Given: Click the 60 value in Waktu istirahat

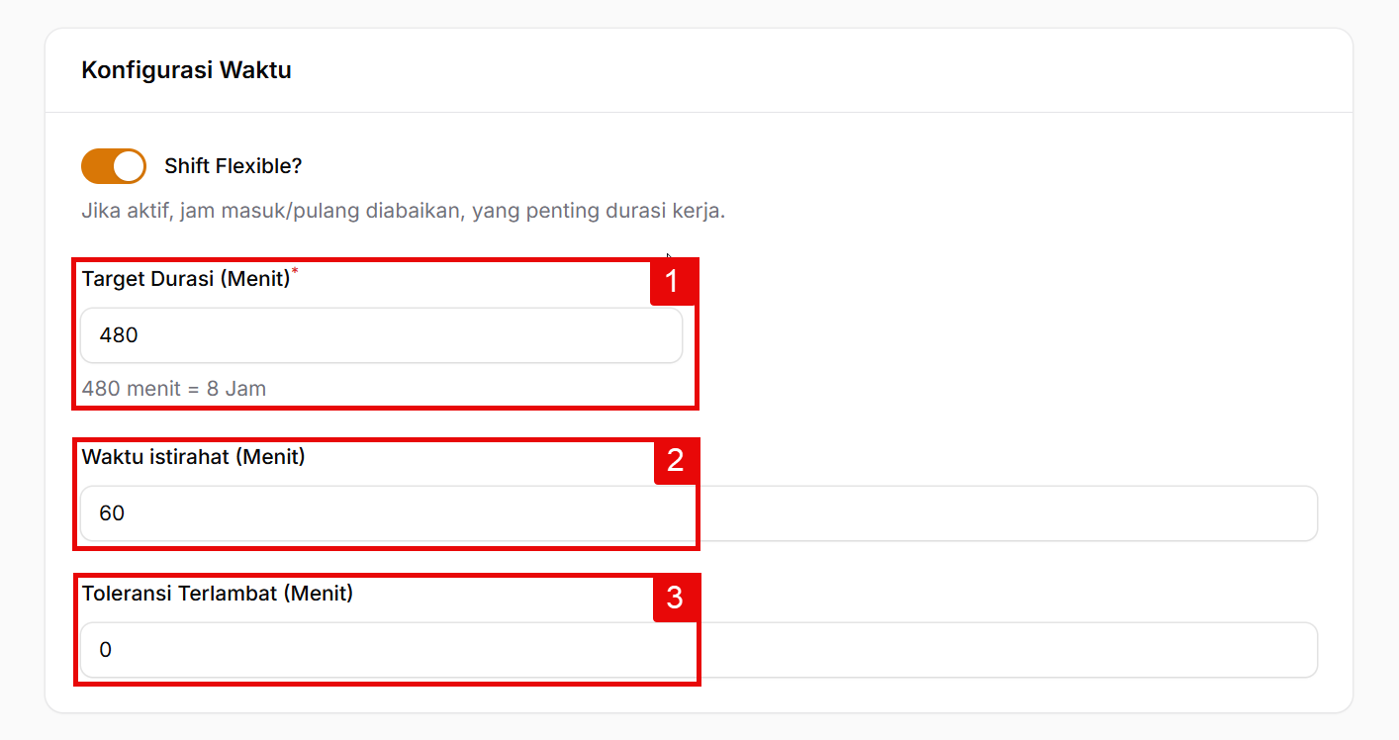Looking at the screenshot, I should tap(112, 513).
